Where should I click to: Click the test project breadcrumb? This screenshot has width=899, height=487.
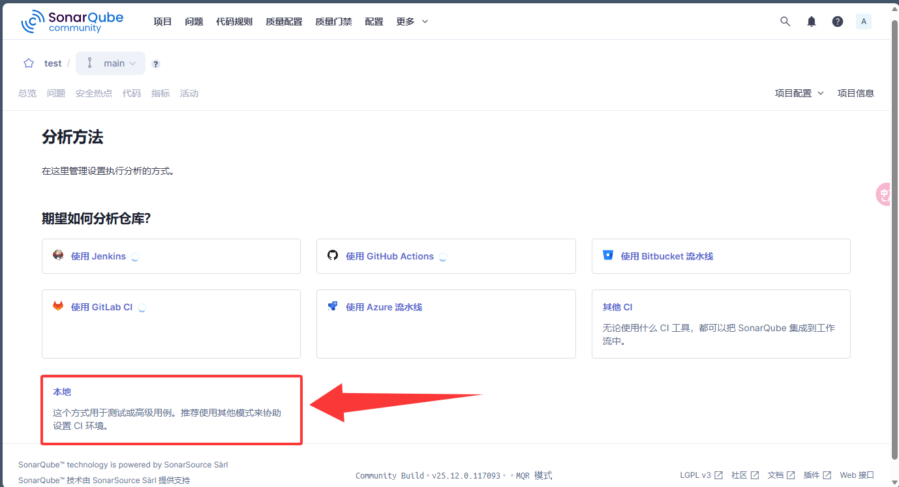click(53, 63)
